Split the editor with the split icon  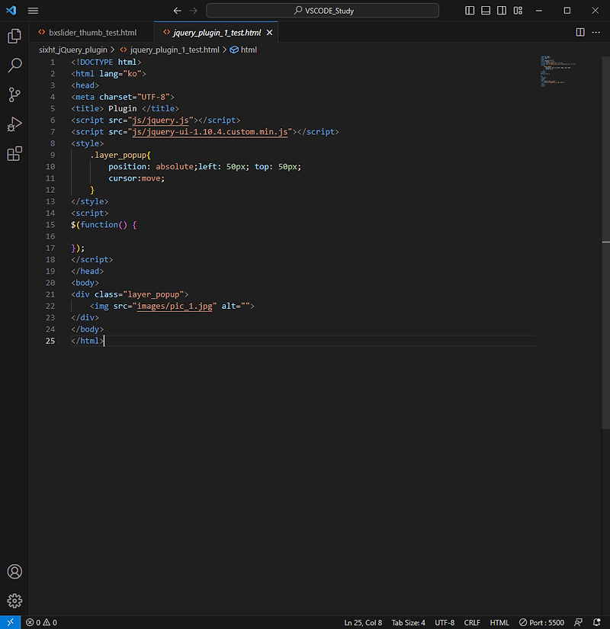(x=580, y=32)
